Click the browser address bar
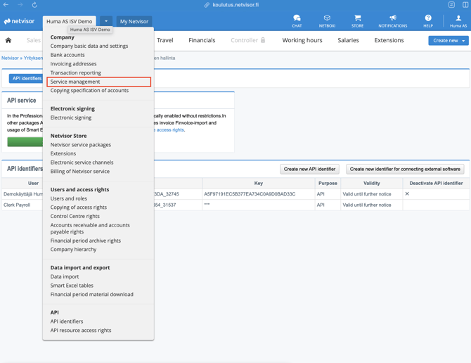The width and height of the screenshot is (471, 363). [x=235, y=5]
